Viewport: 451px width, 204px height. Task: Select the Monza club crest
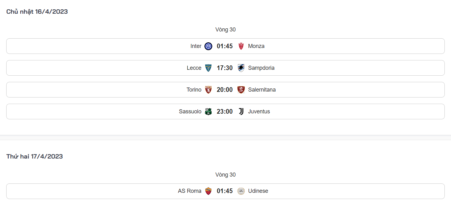(241, 46)
